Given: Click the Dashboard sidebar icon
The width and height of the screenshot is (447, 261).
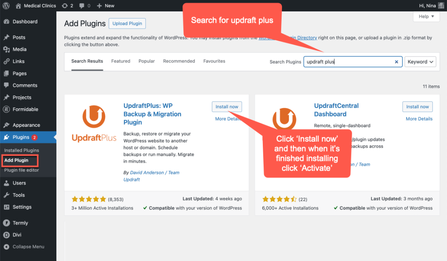Looking at the screenshot, I should [7, 22].
